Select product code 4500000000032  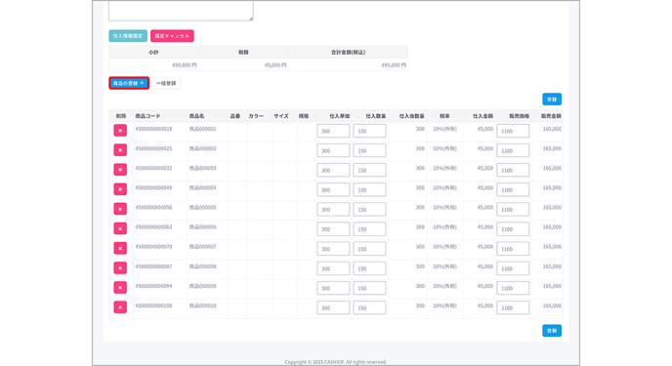pos(153,168)
